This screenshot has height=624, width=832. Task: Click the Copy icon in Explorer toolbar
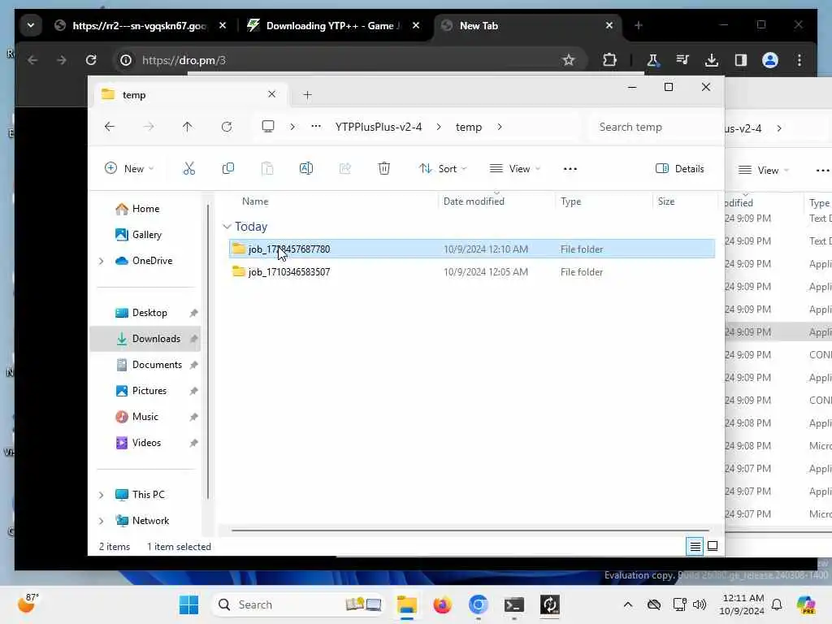click(x=228, y=169)
